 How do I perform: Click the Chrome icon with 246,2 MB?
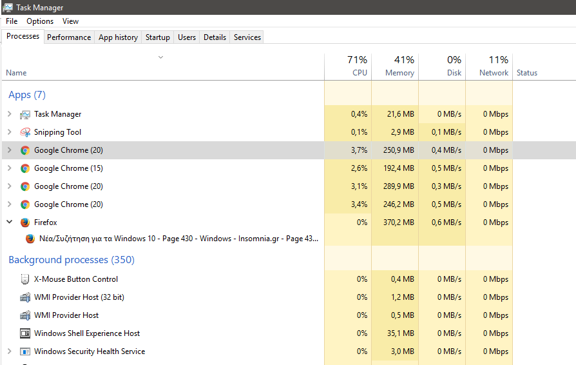coord(25,204)
